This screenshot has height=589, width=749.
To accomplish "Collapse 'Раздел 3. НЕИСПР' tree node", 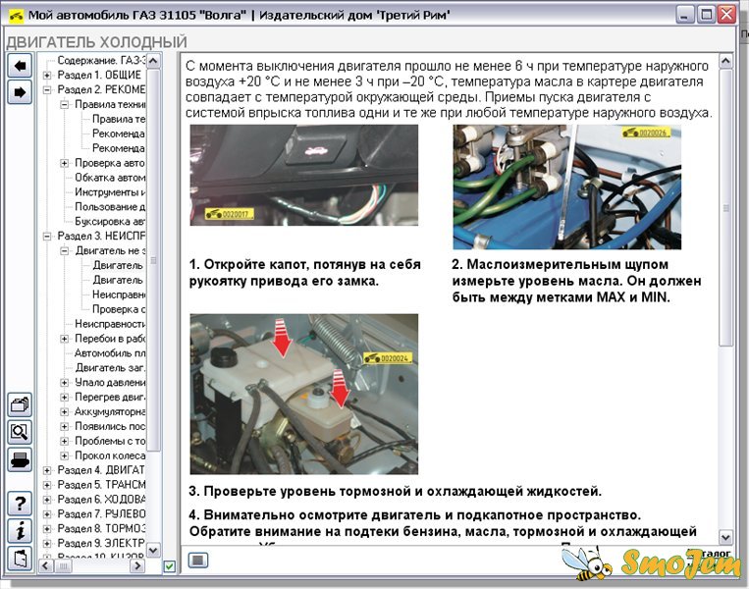I will point(47,236).
